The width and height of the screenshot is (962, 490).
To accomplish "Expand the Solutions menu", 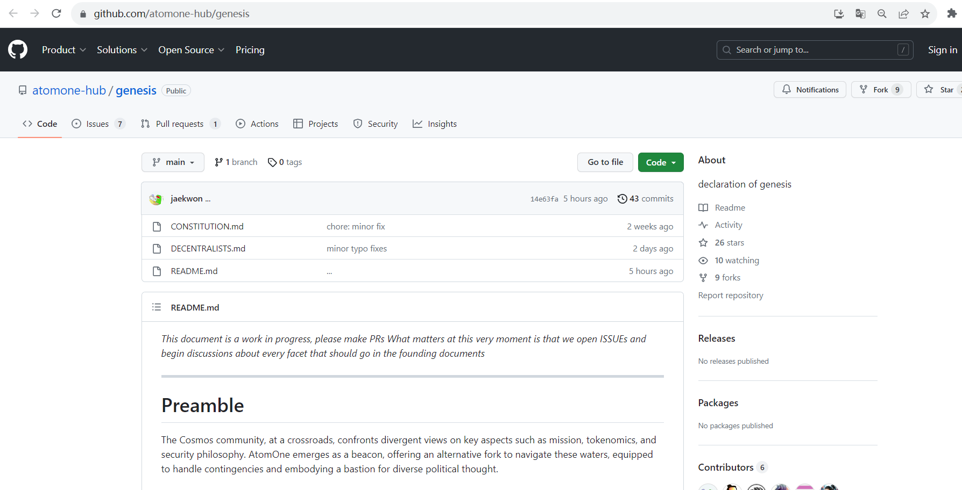I will point(122,50).
